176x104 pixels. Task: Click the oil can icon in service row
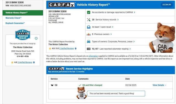52,85
